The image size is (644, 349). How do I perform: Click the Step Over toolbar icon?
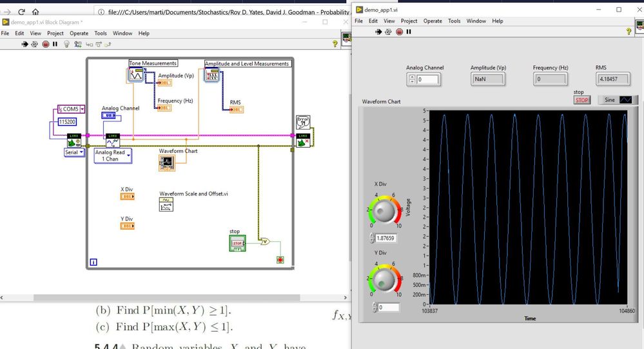coord(99,44)
